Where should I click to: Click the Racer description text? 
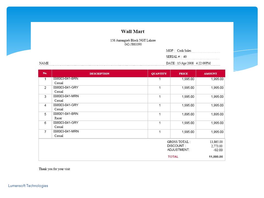click(x=58, y=118)
